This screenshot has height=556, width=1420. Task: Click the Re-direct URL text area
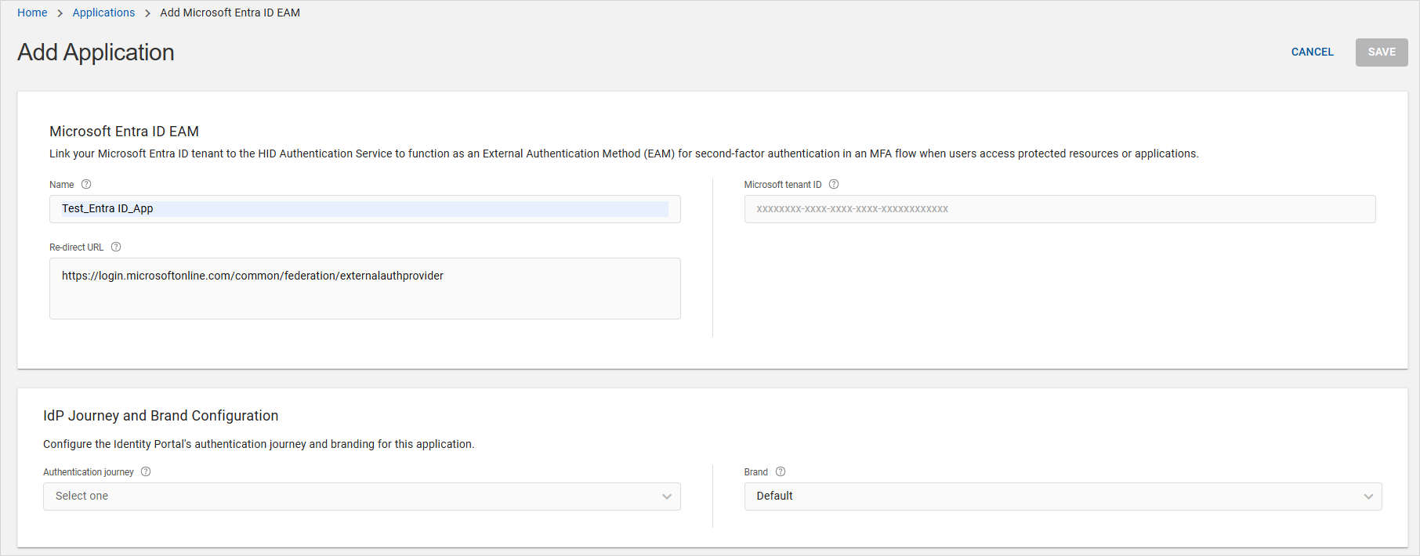coord(365,288)
